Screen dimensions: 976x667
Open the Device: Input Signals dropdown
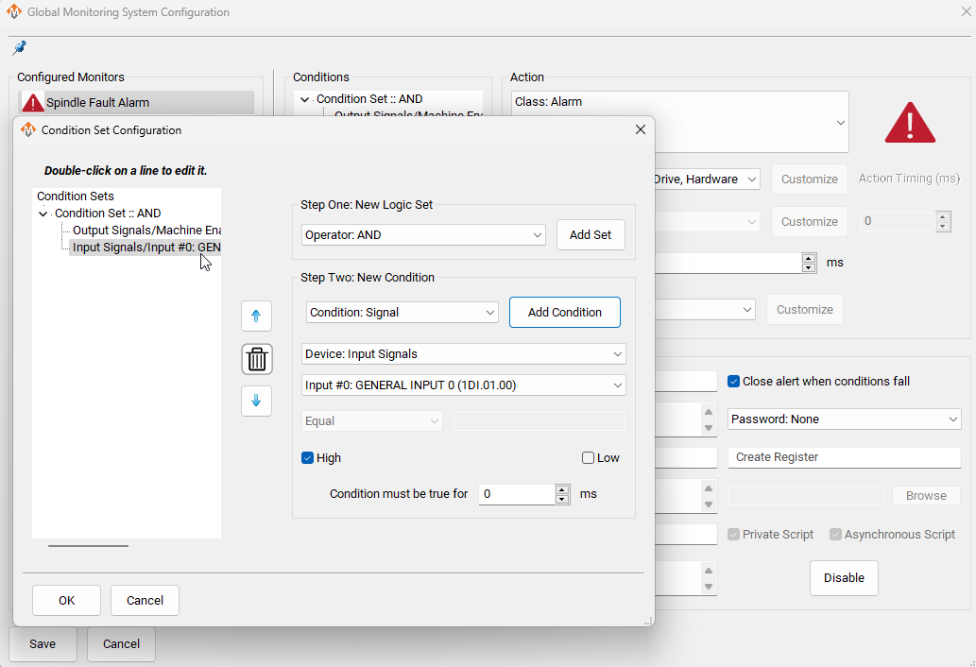tap(464, 354)
